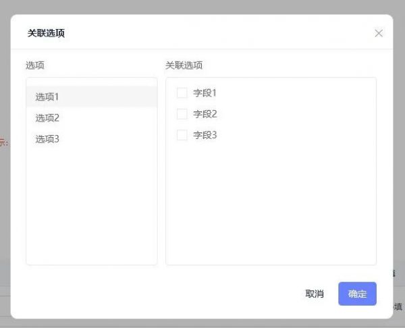The width and height of the screenshot is (405, 328).
Task: Click the 字段2 label text
Action: click(205, 114)
